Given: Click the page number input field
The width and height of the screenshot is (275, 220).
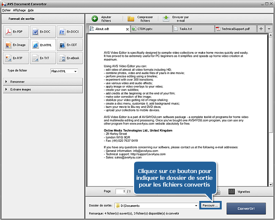Looking at the screenshot, I should (121, 191).
